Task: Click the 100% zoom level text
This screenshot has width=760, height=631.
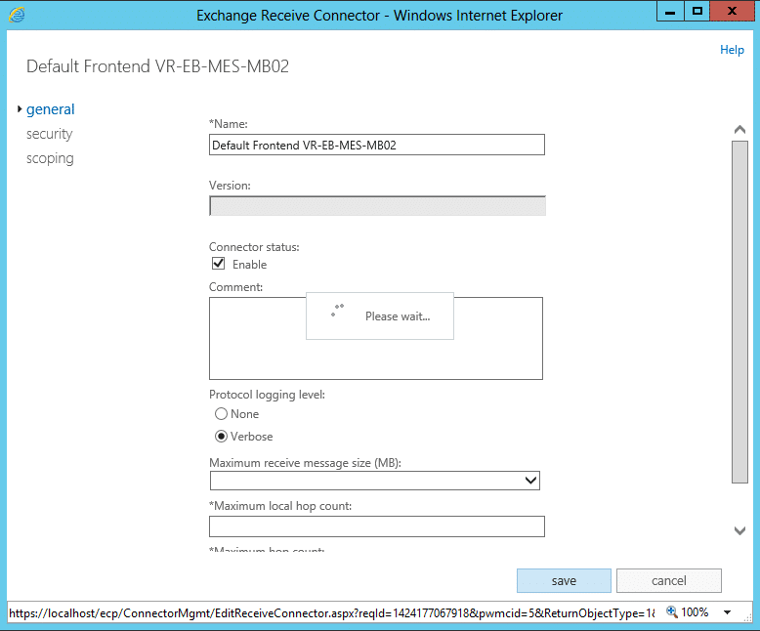Action: point(695,612)
